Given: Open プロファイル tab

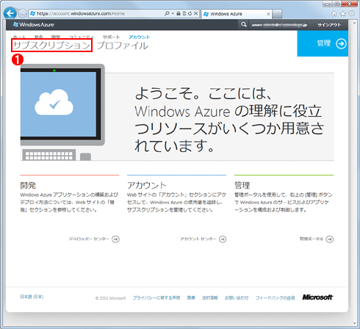Looking at the screenshot, I should tap(123, 46).
